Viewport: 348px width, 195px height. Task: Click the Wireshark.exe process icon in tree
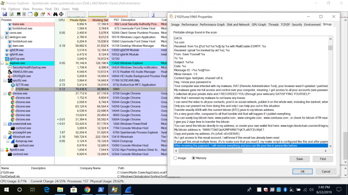click(x=10, y=137)
